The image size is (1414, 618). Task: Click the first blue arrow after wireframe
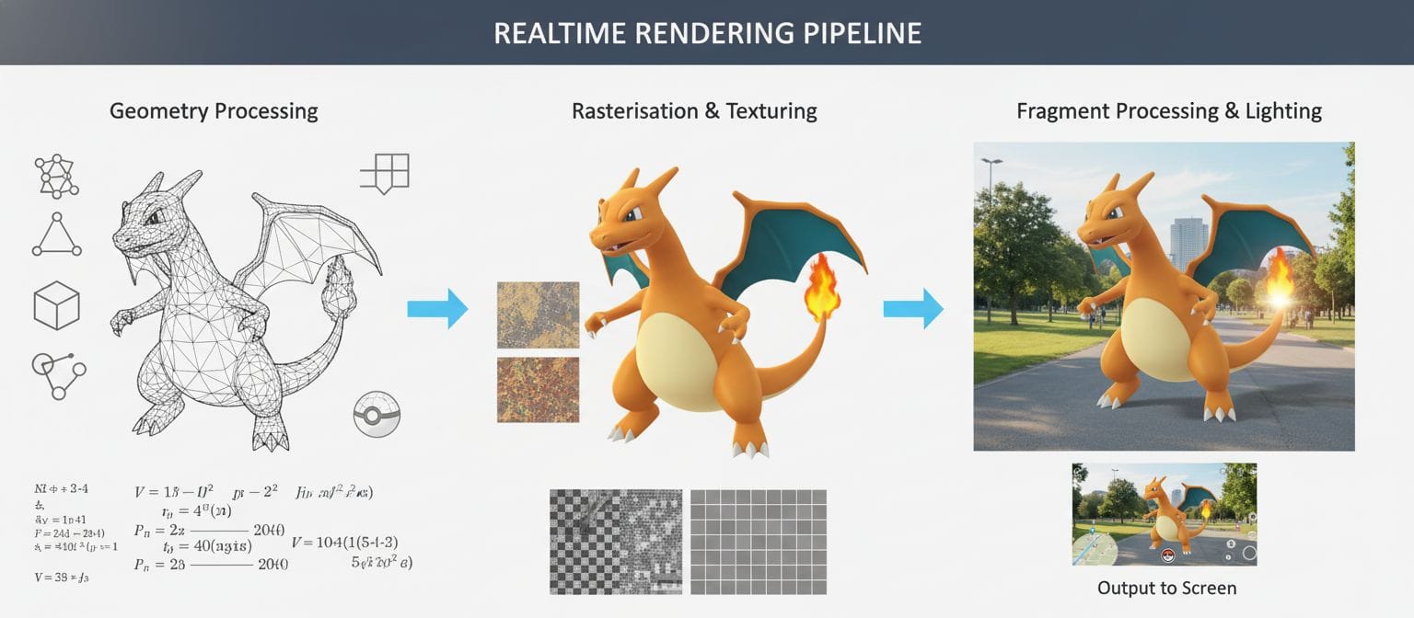coord(437,308)
